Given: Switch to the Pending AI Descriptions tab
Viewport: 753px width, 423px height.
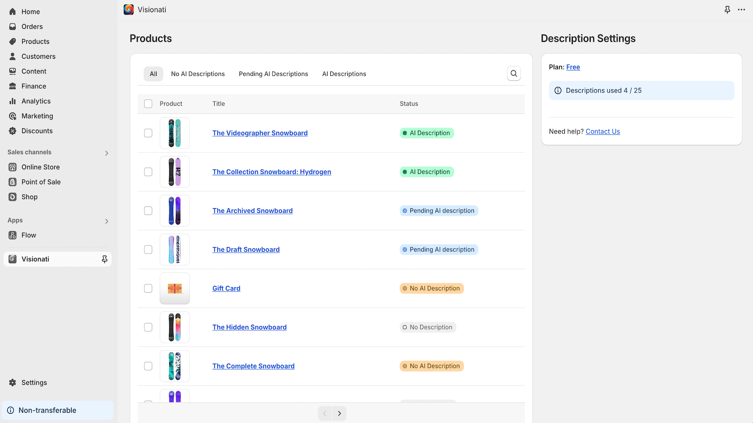Looking at the screenshot, I should click(x=273, y=74).
